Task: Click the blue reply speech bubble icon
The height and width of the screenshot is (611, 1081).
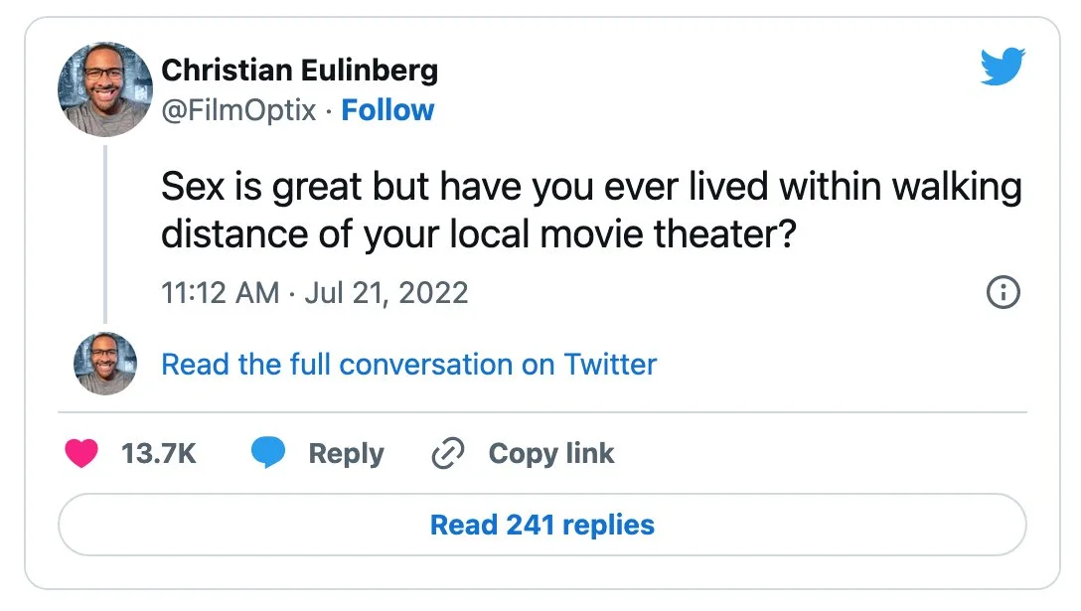Action: tap(268, 454)
